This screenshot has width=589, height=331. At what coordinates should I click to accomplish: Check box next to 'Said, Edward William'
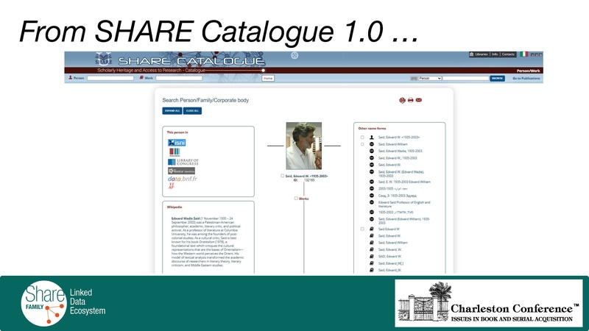click(362, 144)
